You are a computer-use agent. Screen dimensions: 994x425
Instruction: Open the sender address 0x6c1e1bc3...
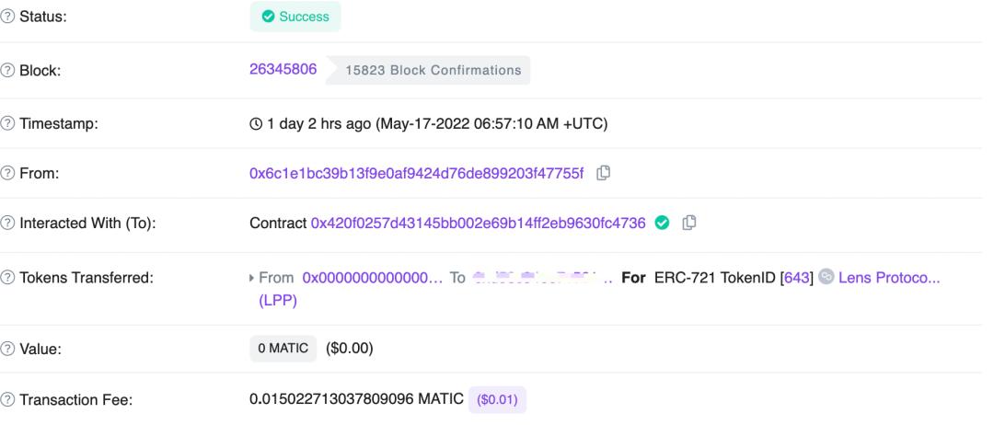pos(417,173)
